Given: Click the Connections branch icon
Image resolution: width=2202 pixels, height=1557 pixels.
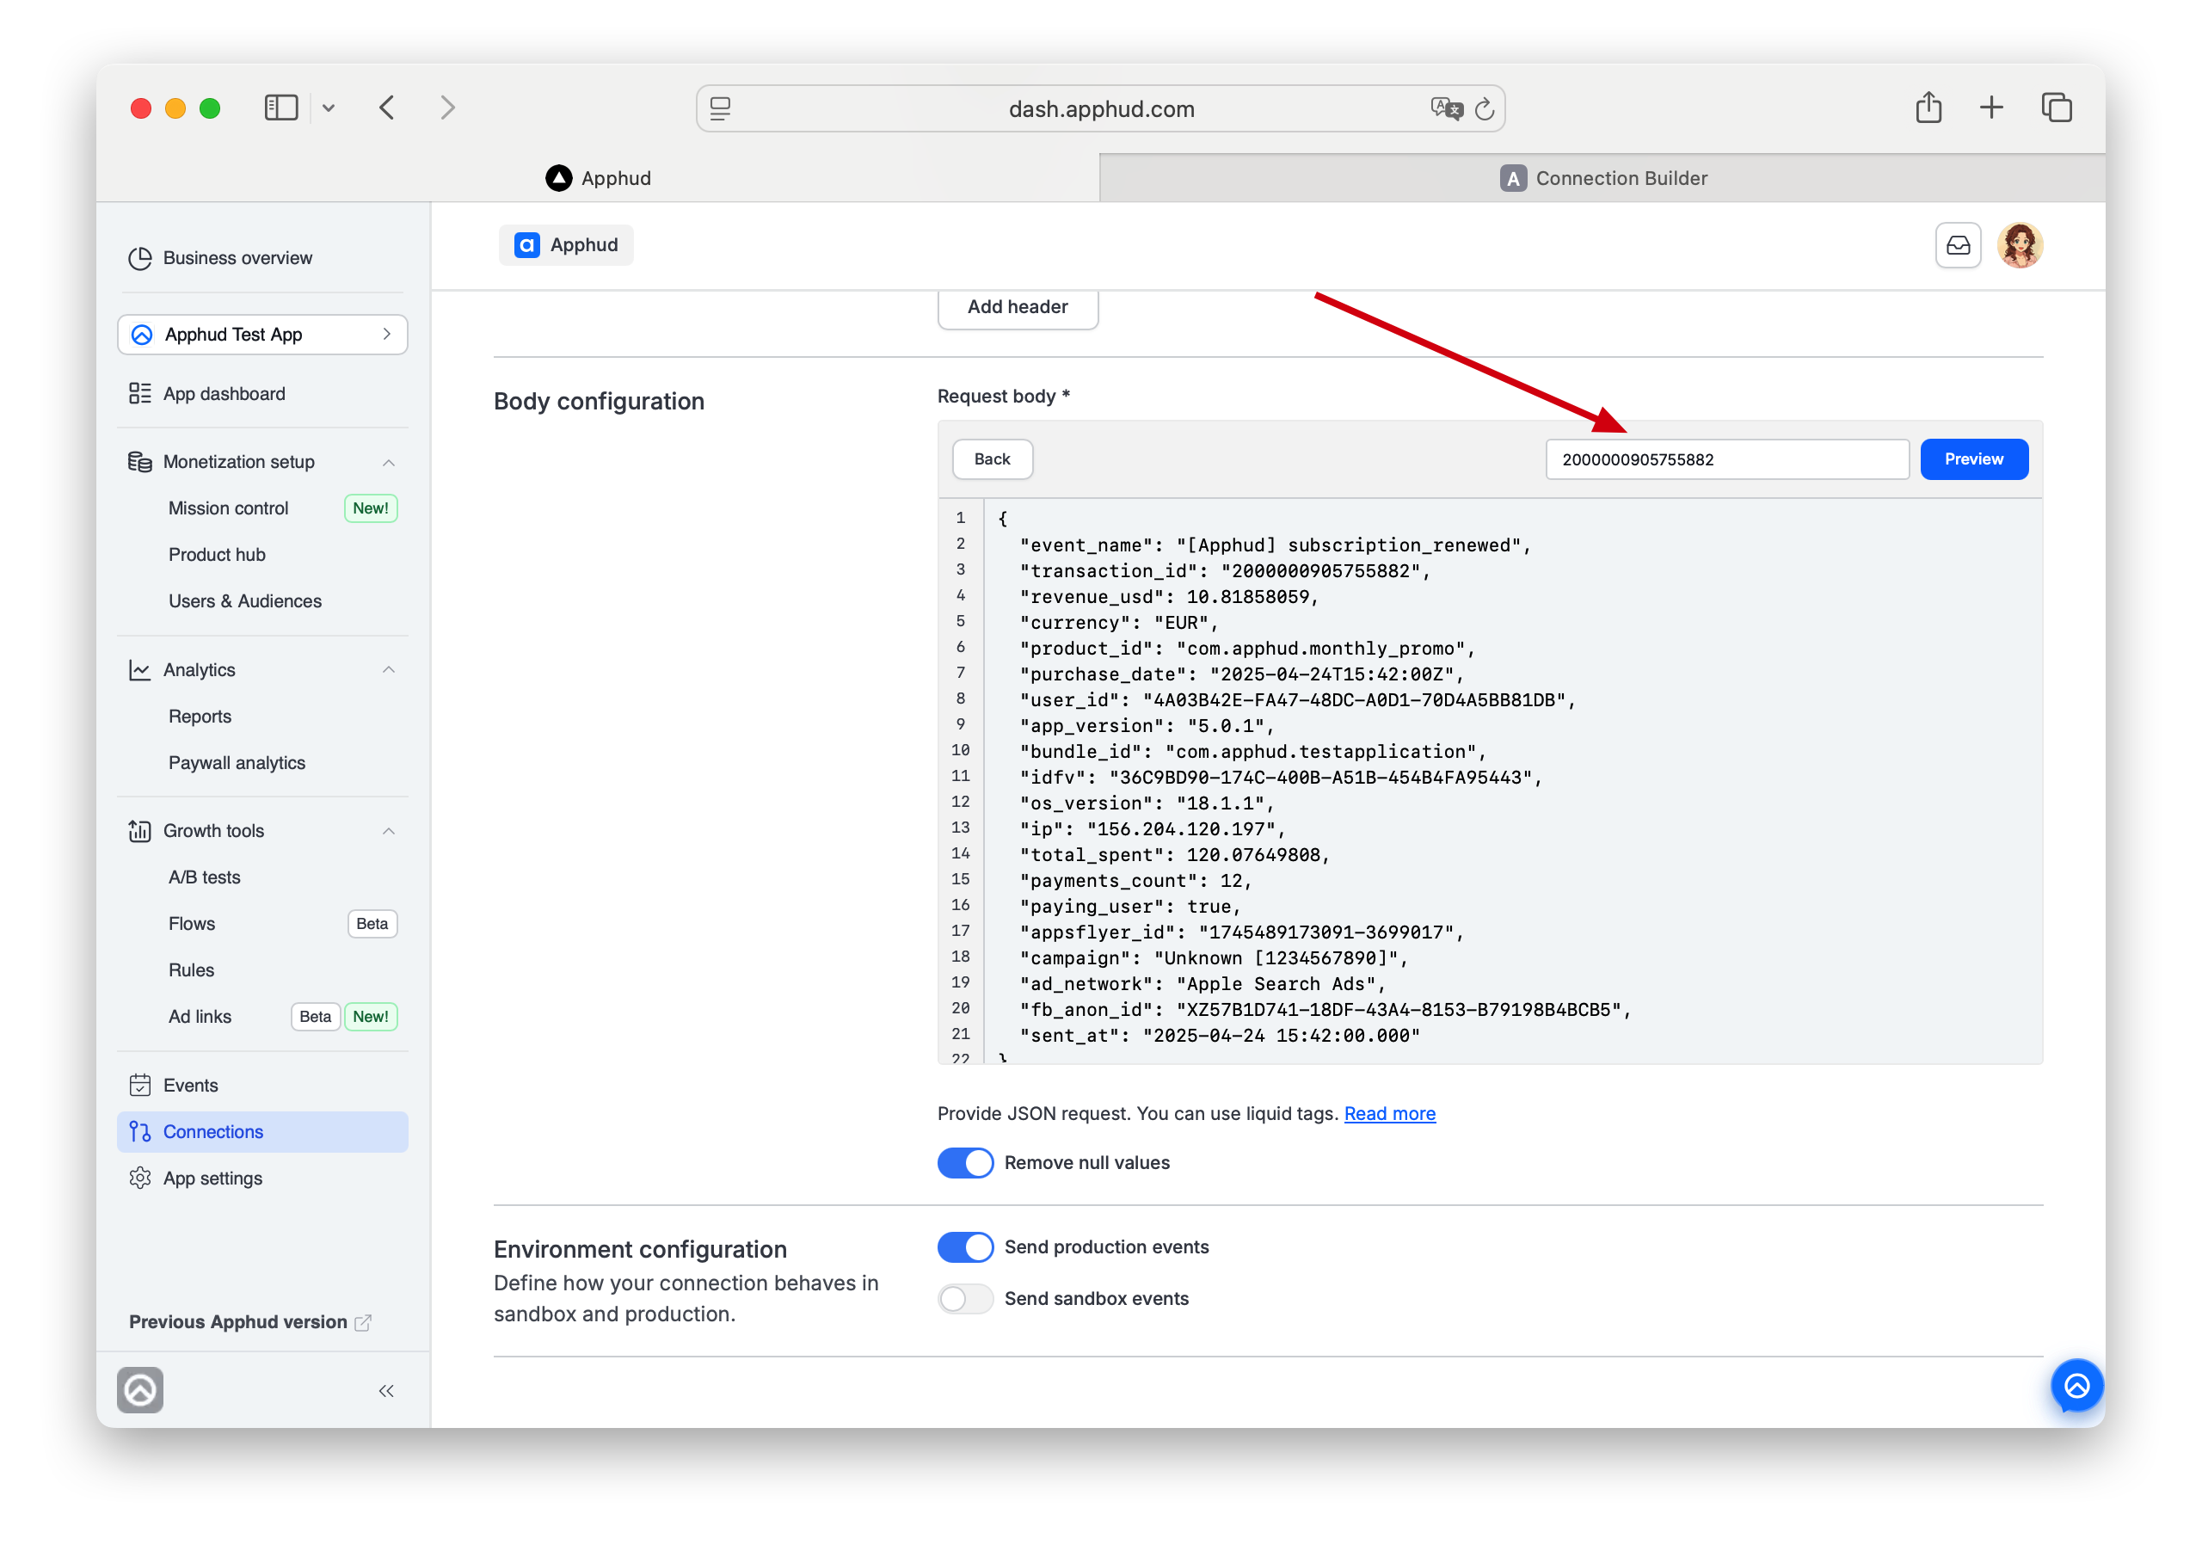Looking at the screenshot, I should (140, 1132).
